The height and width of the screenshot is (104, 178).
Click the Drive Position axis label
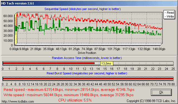(87, 53)
